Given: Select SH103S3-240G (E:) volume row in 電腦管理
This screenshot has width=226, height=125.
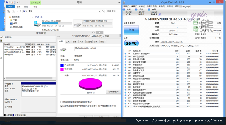Looking at the screenshot, I should (30, 49).
